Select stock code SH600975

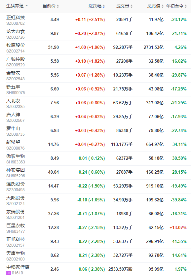[x=16, y=93]
